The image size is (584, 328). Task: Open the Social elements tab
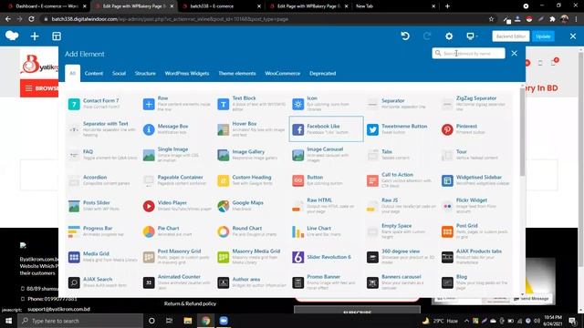click(120, 73)
